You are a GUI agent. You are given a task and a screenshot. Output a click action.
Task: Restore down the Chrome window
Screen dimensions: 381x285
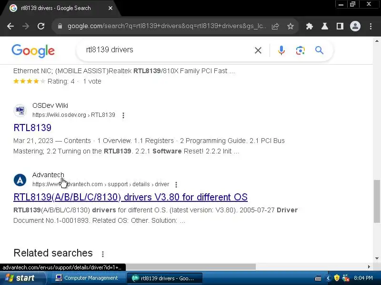pyautogui.click(x=352, y=4)
